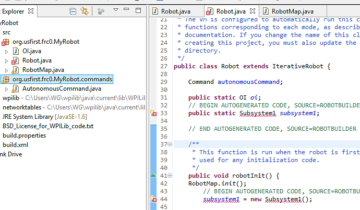Click package icon for org.usfirst.frc0.MyRobot
The image size is (360, 210).
click(x=5, y=42)
